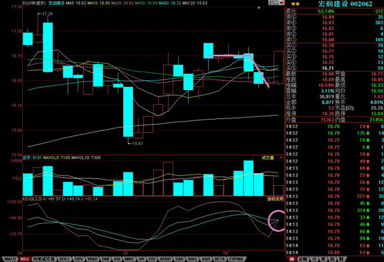Select the EXPMA indicator tab

coord(236,259)
